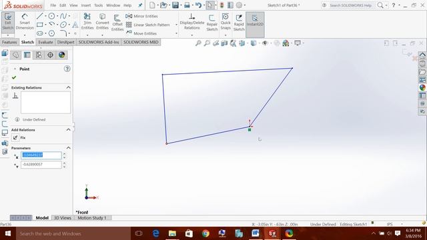The height and width of the screenshot is (240, 427).
Task: Switch to the SOLIDWORKS Add-Ins tab
Action: click(x=99, y=42)
